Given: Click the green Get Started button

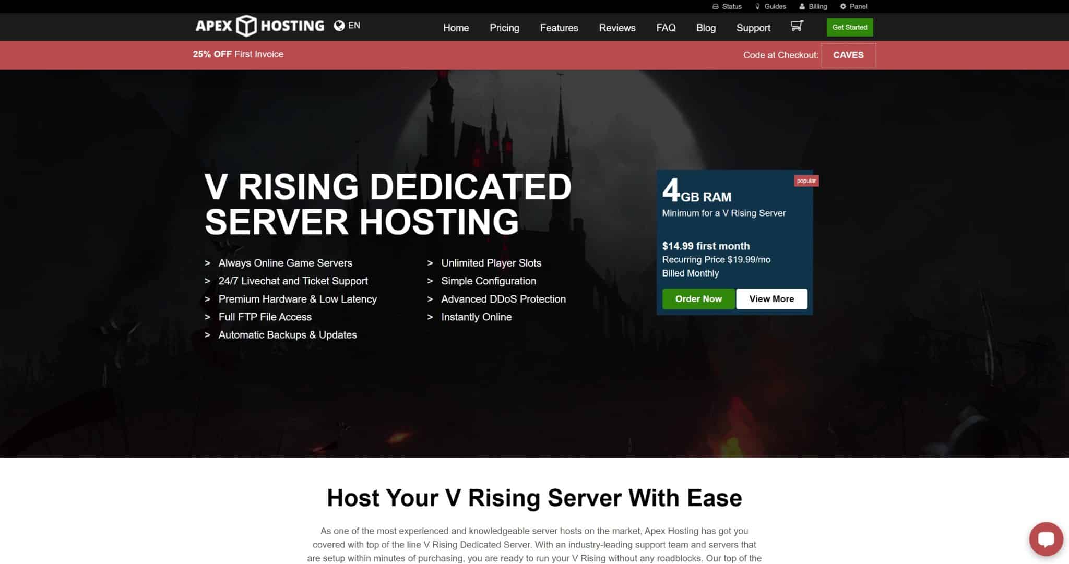Looking at the screenshot, I should (850, 27).
